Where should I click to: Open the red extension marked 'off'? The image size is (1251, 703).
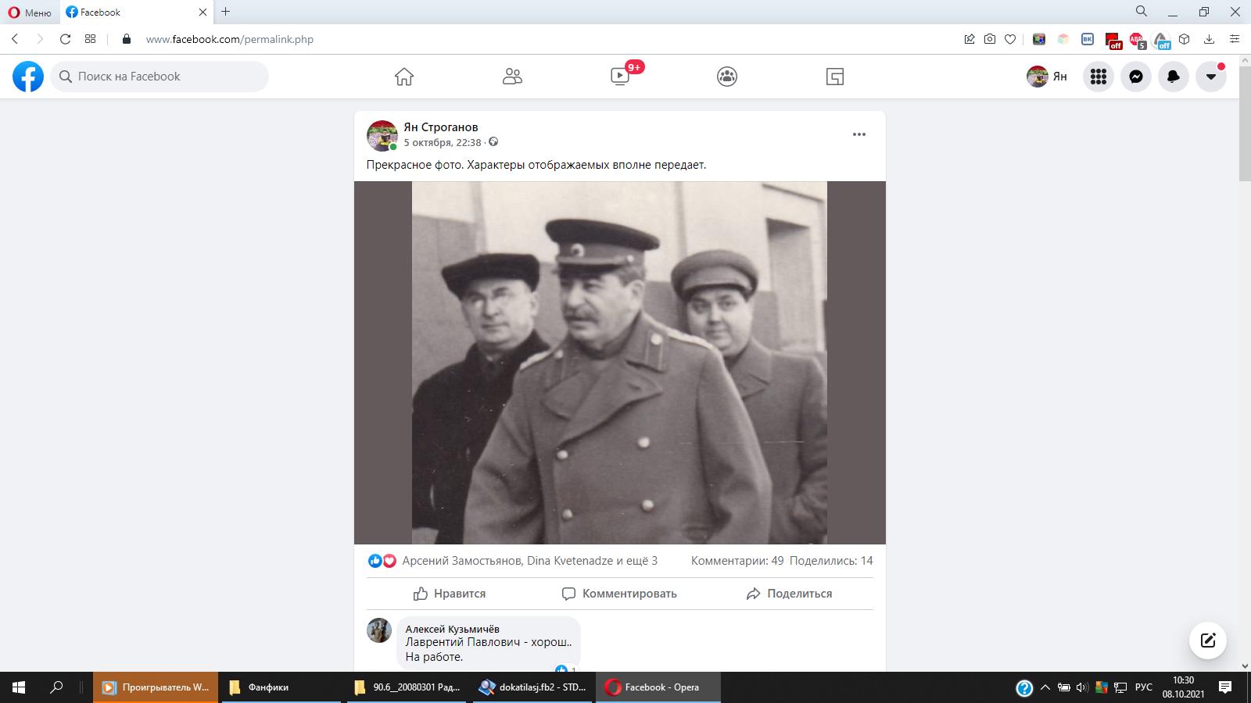[1113, 40]
